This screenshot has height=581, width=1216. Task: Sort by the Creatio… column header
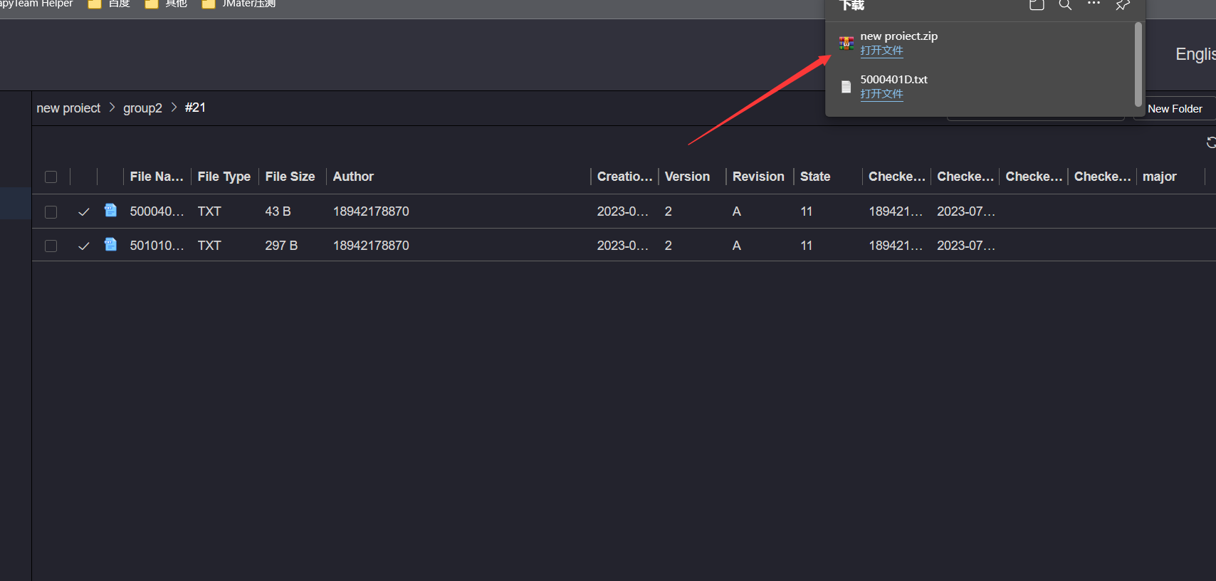624,177
